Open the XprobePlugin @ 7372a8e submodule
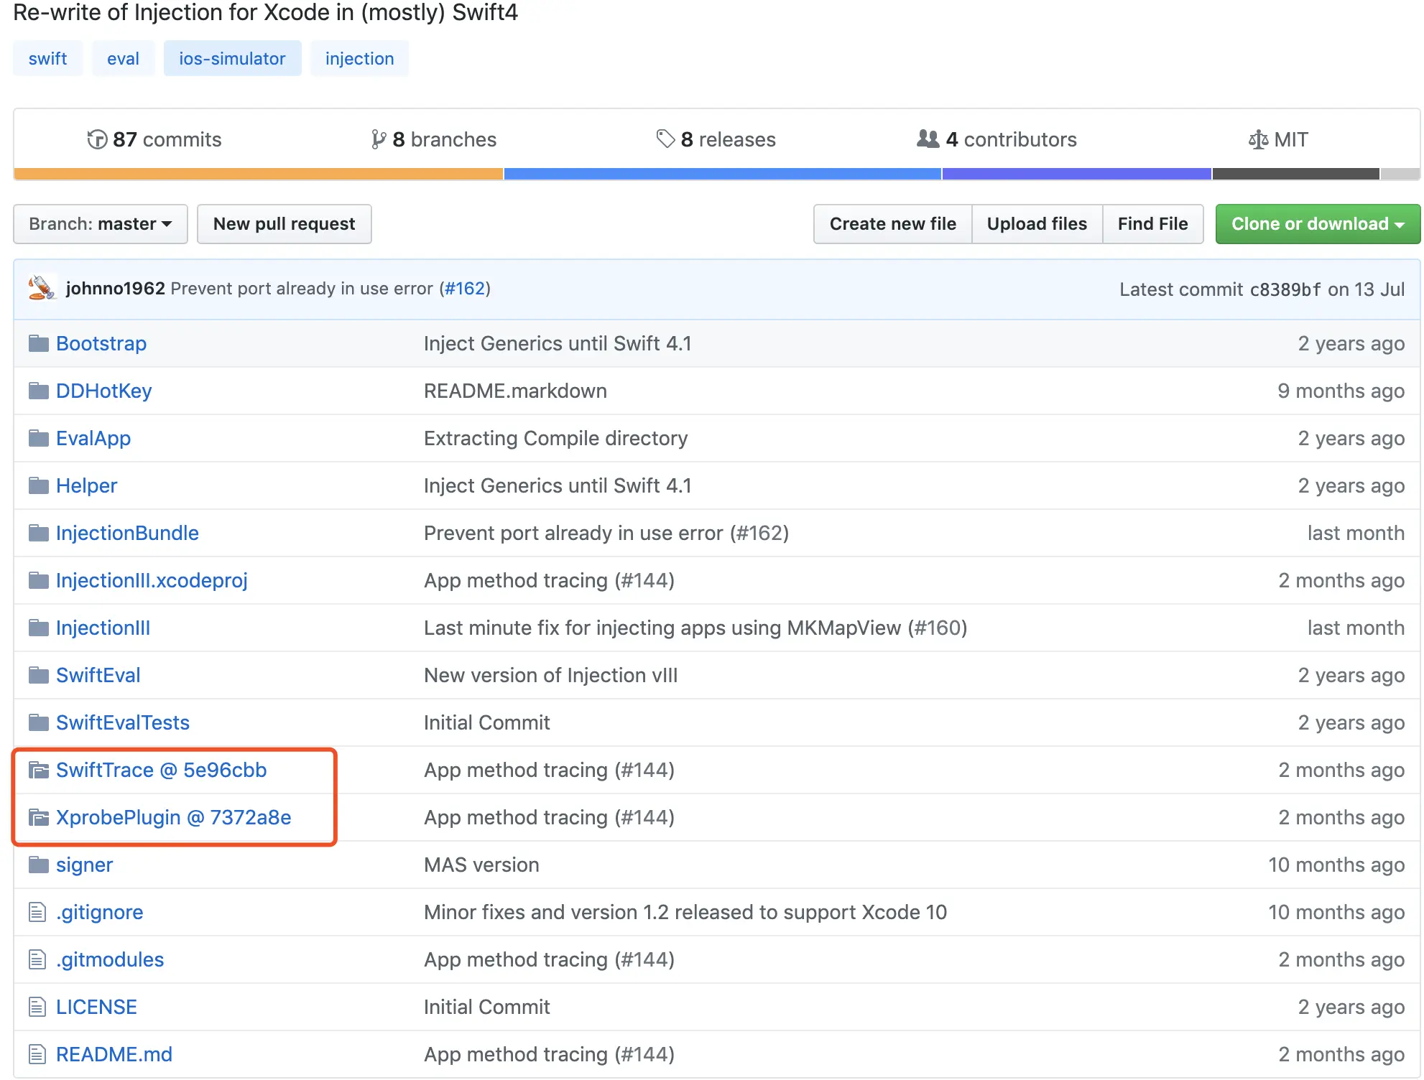The width and height of the screenshot is (1424, 1080). coord(173,817)
